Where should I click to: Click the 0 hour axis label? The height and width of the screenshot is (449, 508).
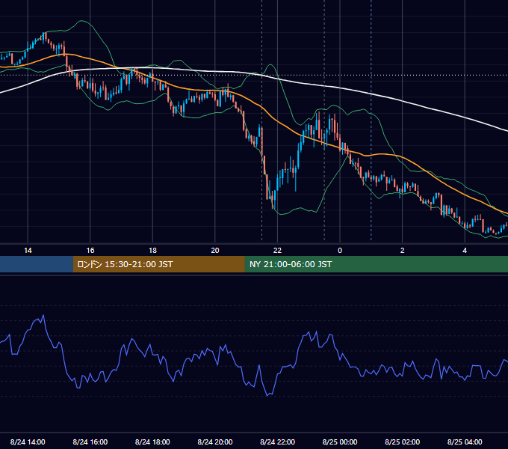click(x=340, y=250)
